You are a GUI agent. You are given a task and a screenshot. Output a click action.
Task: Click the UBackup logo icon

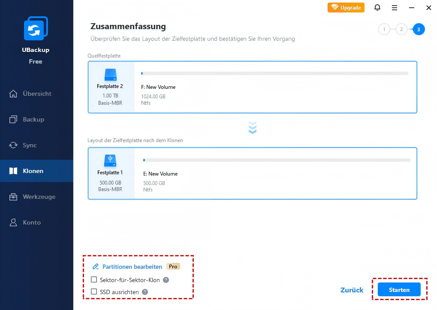(36, 30)
